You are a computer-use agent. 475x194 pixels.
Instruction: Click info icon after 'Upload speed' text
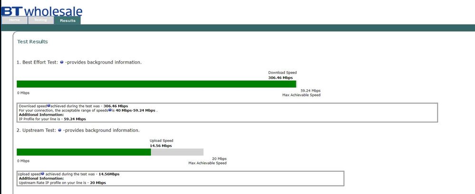[43, 174]
